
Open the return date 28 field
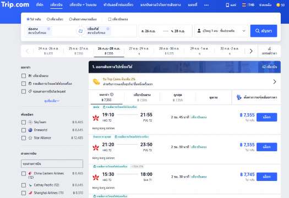point(178,31)
